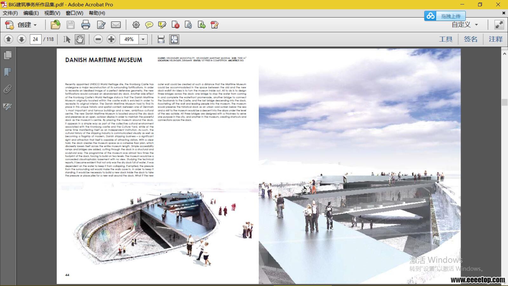Viewport: 508px width, 286px height.
Task: Toggle read mode expand icon
Action: [x=499, y=25]
